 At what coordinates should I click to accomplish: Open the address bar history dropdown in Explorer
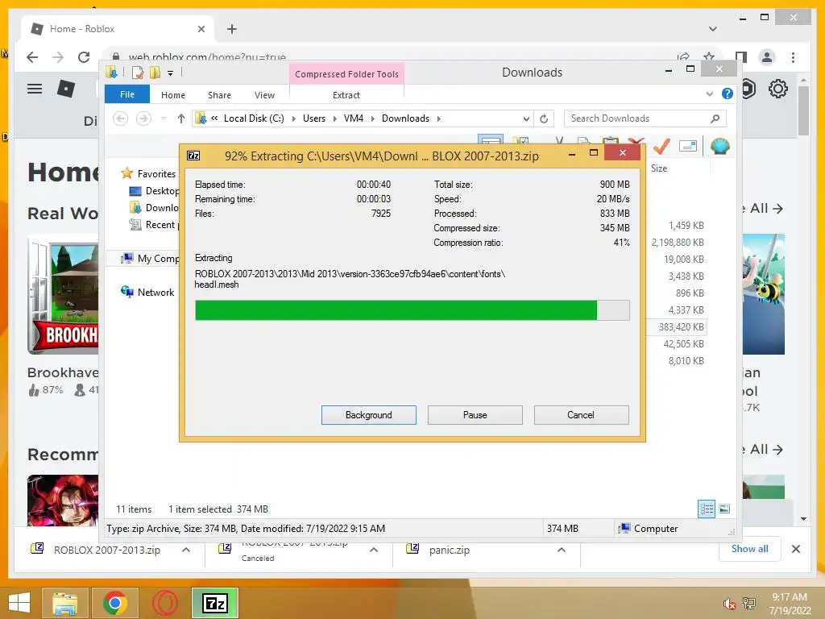526,118
